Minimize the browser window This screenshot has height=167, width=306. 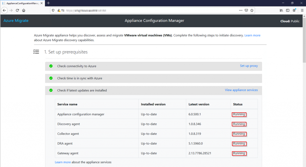[283, 3]
